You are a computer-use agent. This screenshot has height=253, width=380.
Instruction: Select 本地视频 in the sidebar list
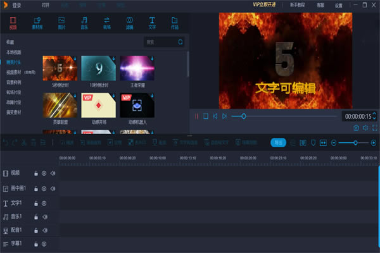pos(13,52)
